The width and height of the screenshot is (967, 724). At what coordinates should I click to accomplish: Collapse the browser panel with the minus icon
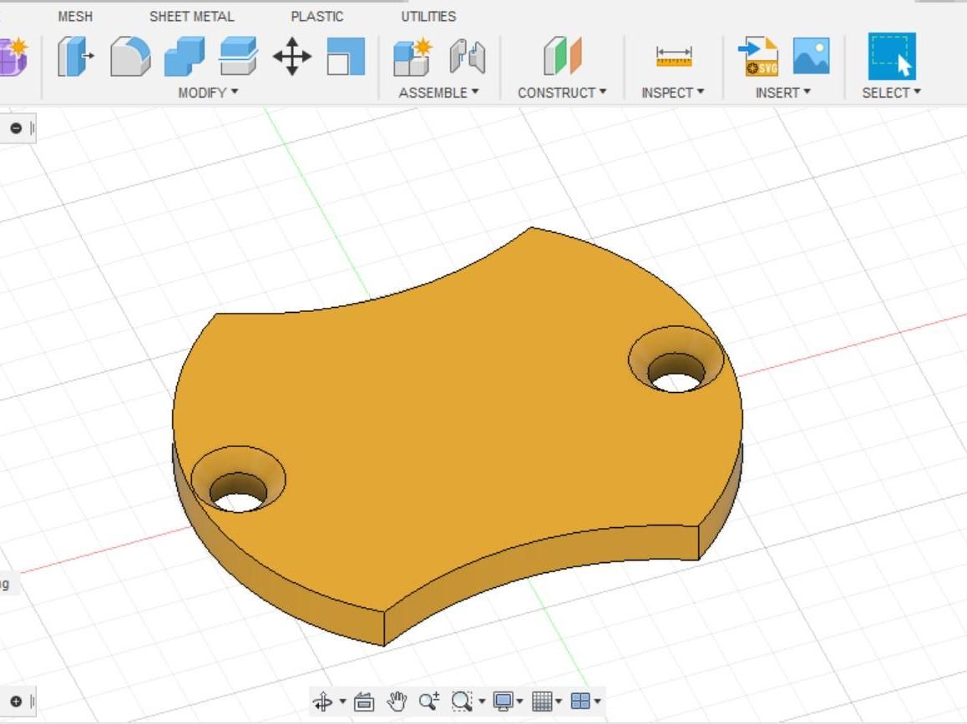[x=16, y=128]
